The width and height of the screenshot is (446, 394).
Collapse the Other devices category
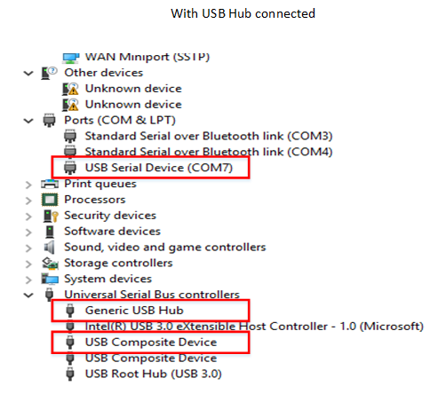click(x=28, y=73)
